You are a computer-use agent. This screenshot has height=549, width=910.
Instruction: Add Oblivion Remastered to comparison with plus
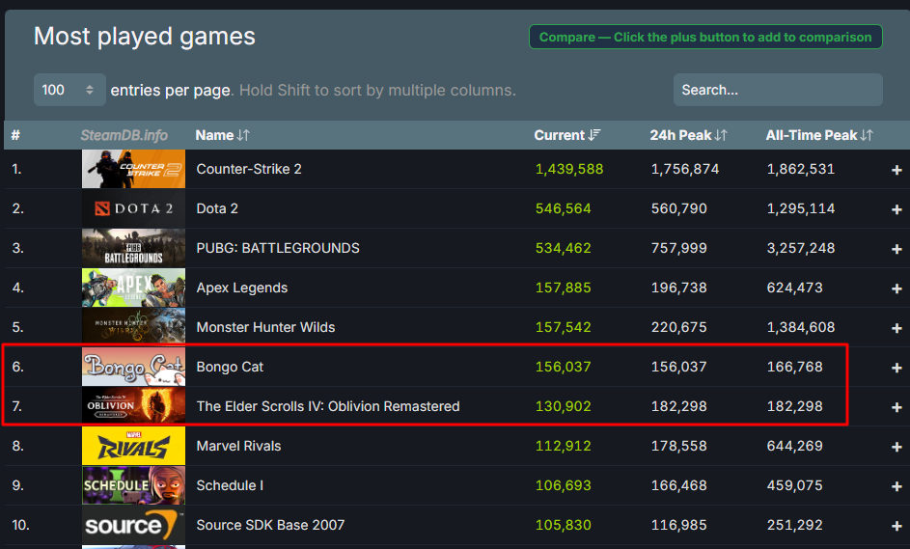pos(896,407)
